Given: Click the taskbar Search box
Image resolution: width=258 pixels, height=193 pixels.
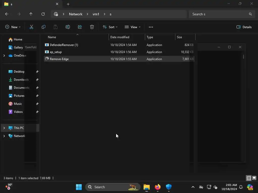Looking at the screenshot, I should (113, 187).
